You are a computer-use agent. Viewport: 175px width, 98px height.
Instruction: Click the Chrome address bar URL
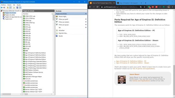tap(121, 7)
